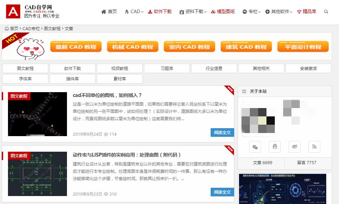Image resolution: width=339 pixels, height=204 pixels.
Task: Click the WeChat icon in the sidebar
Action: point(255,147)
